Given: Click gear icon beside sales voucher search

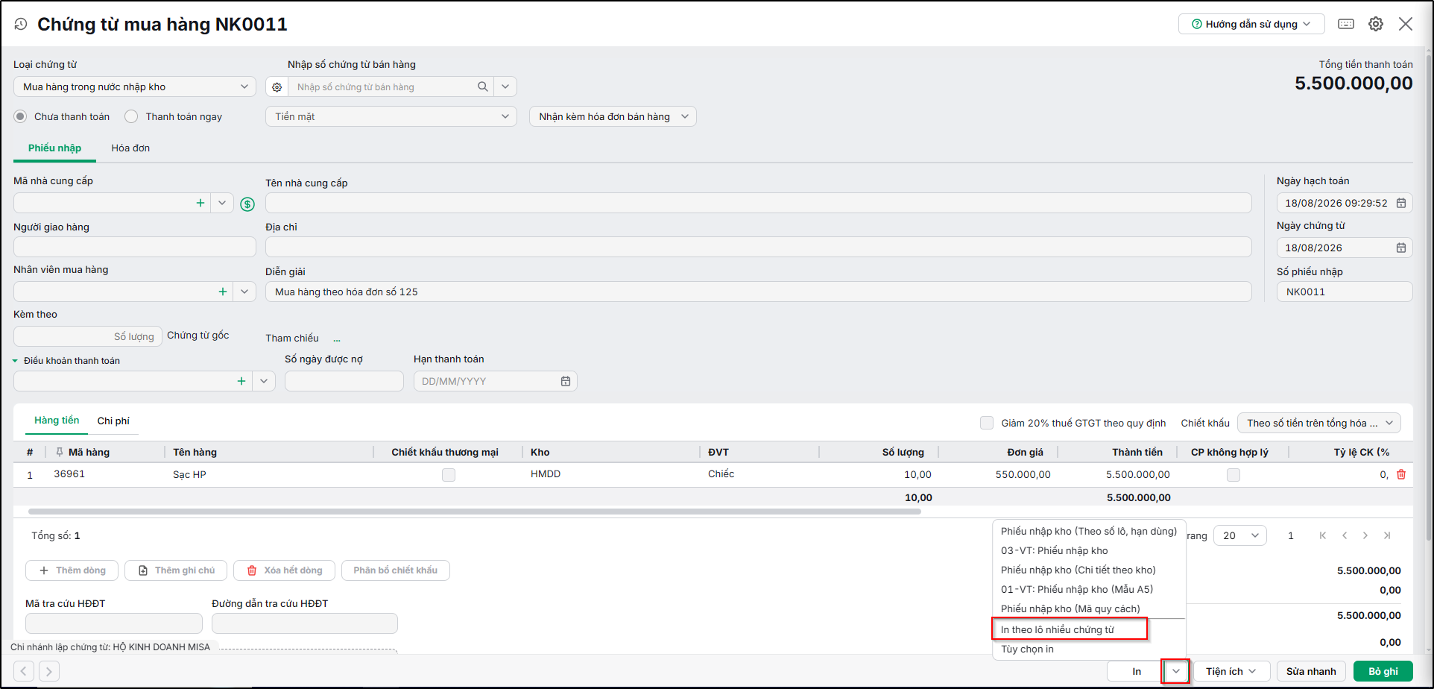Looking at the screenshot, I should coord(277,87).
